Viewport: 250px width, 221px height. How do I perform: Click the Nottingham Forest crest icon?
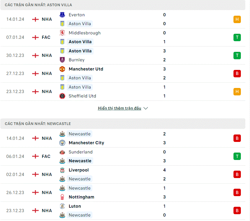click(62, 197)
